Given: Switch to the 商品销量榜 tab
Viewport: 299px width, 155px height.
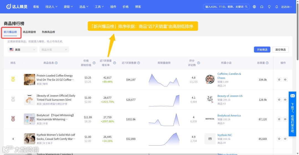Looking at the screenshot, I should 29,32.
